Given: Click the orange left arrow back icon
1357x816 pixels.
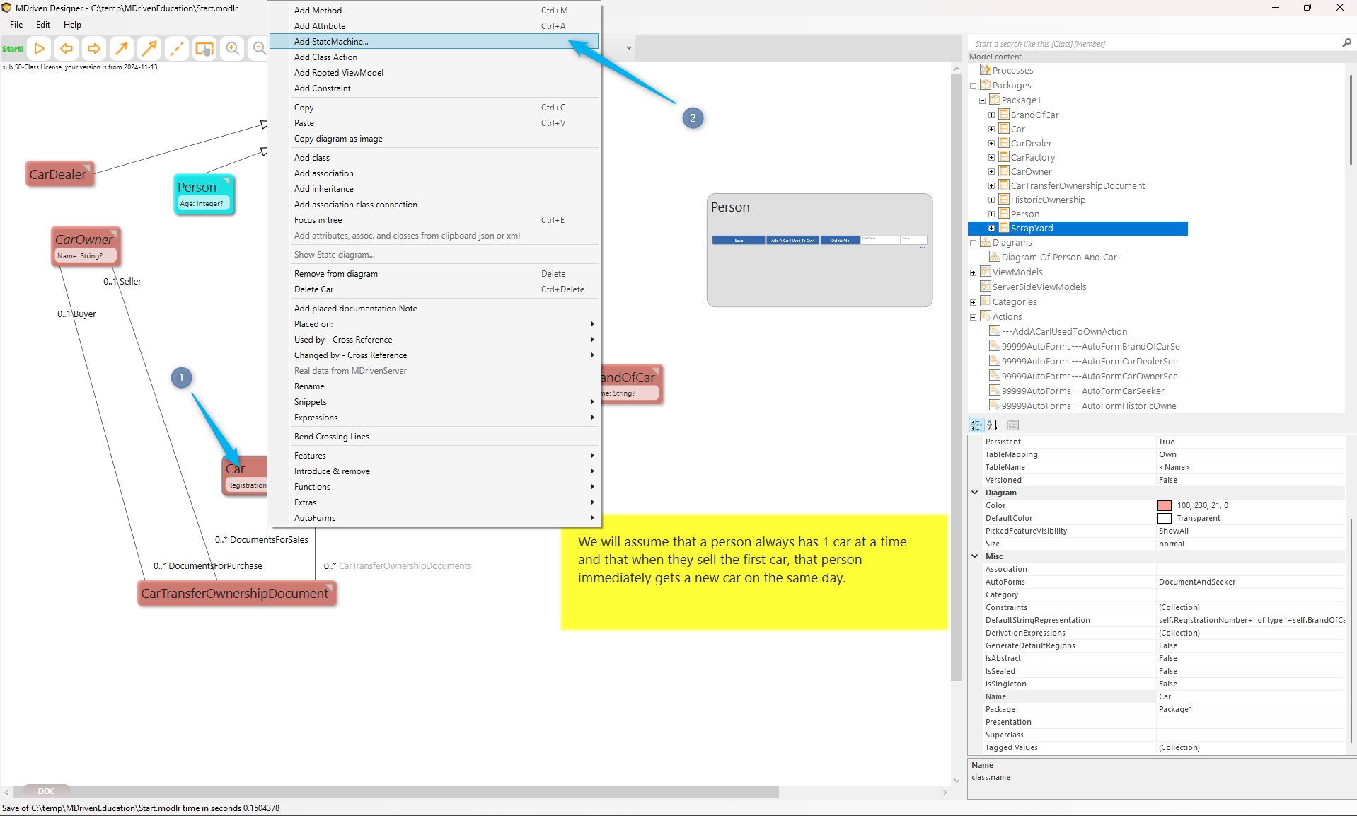Looking at the screenshot, I should [x=67, y=49].
